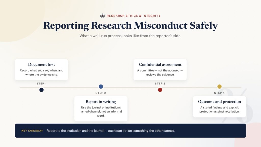261x147 pixels.
Task: Click 'Record what you saw, when, and' text
Action: pos(42,70)
